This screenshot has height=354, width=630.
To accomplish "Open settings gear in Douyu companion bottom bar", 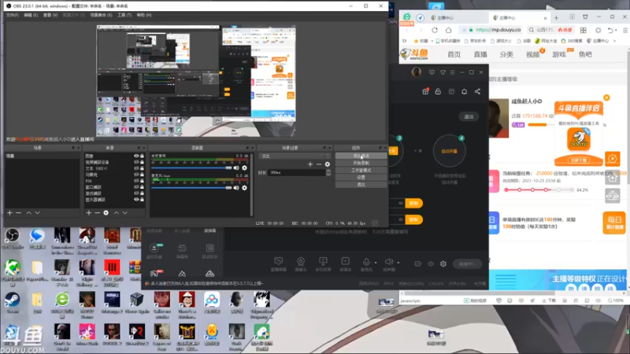I will [x=443, y=264].
